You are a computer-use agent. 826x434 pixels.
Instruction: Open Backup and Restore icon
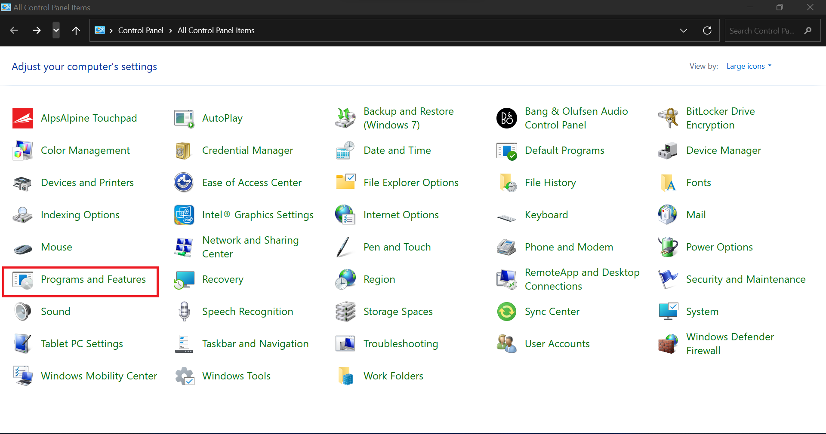click(x=345, y=118)
